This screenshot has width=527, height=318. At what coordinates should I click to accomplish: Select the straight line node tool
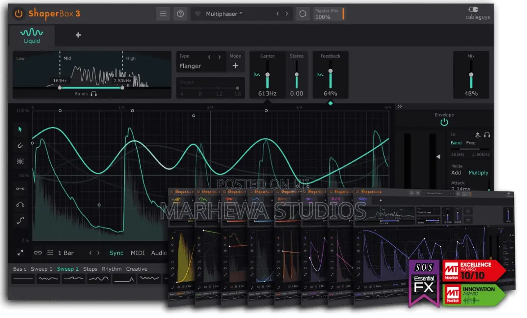click(20, 189)
